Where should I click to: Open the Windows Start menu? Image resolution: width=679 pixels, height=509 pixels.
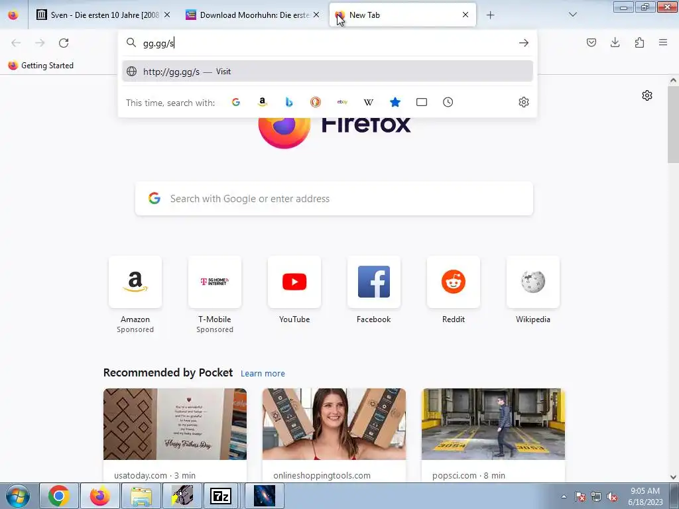click(x=18, y=496)
